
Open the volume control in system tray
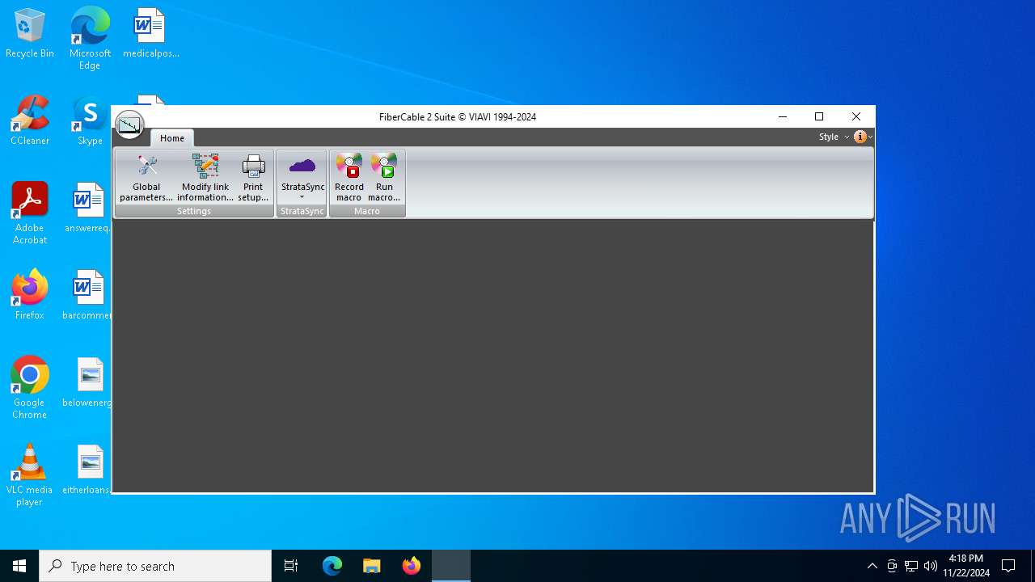931,566
